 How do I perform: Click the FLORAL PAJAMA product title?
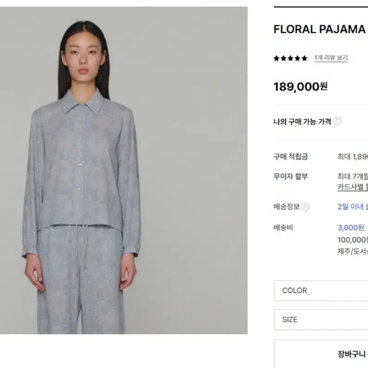click(x=320, y=29)
